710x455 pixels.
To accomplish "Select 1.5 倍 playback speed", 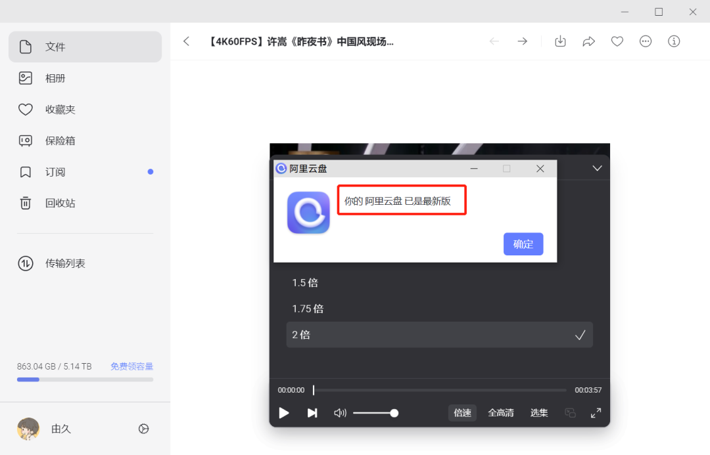I will [439, 283].
